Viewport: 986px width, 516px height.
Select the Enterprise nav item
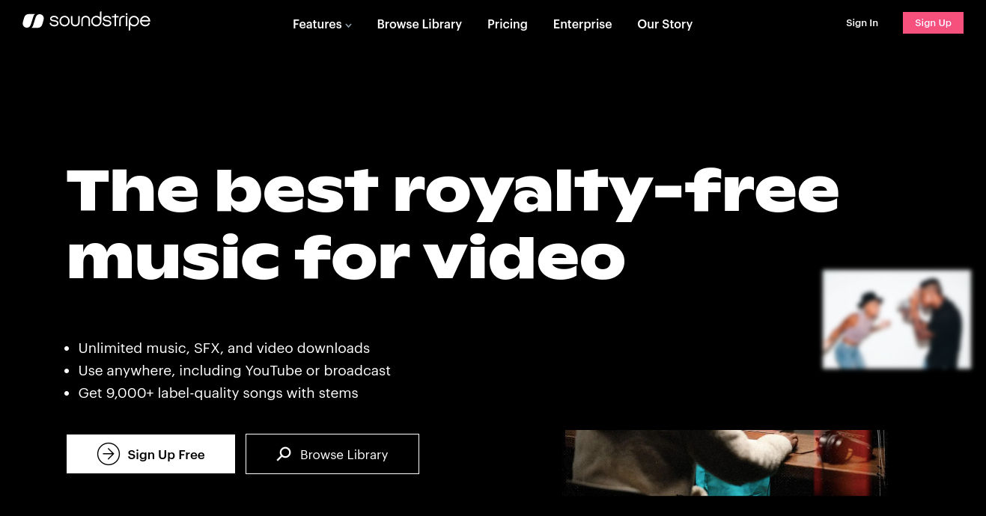582,24
